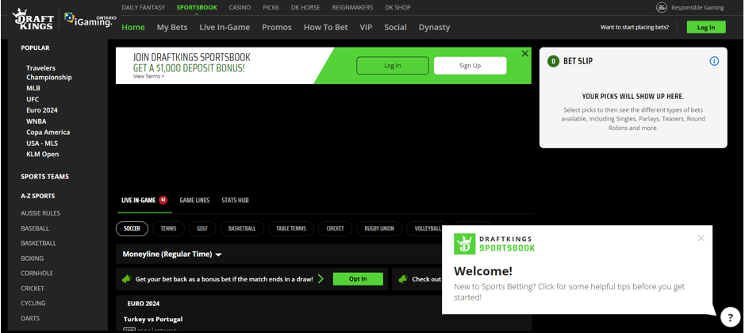Click the draw bonus megaphone icon
This screenshot has height=333, width=745.
pos(126,279)
